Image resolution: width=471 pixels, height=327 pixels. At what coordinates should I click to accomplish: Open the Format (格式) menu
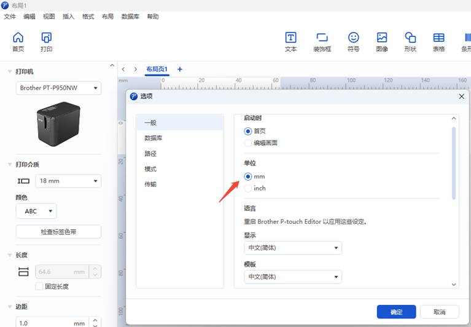point(88,17)
